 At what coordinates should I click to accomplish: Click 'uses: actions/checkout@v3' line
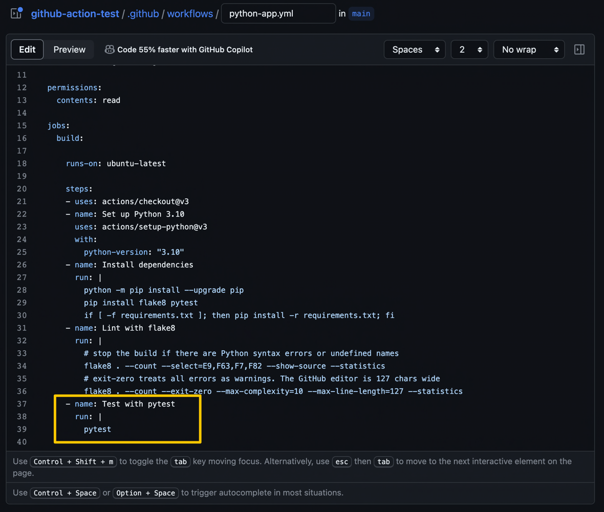tap(127, 202)
